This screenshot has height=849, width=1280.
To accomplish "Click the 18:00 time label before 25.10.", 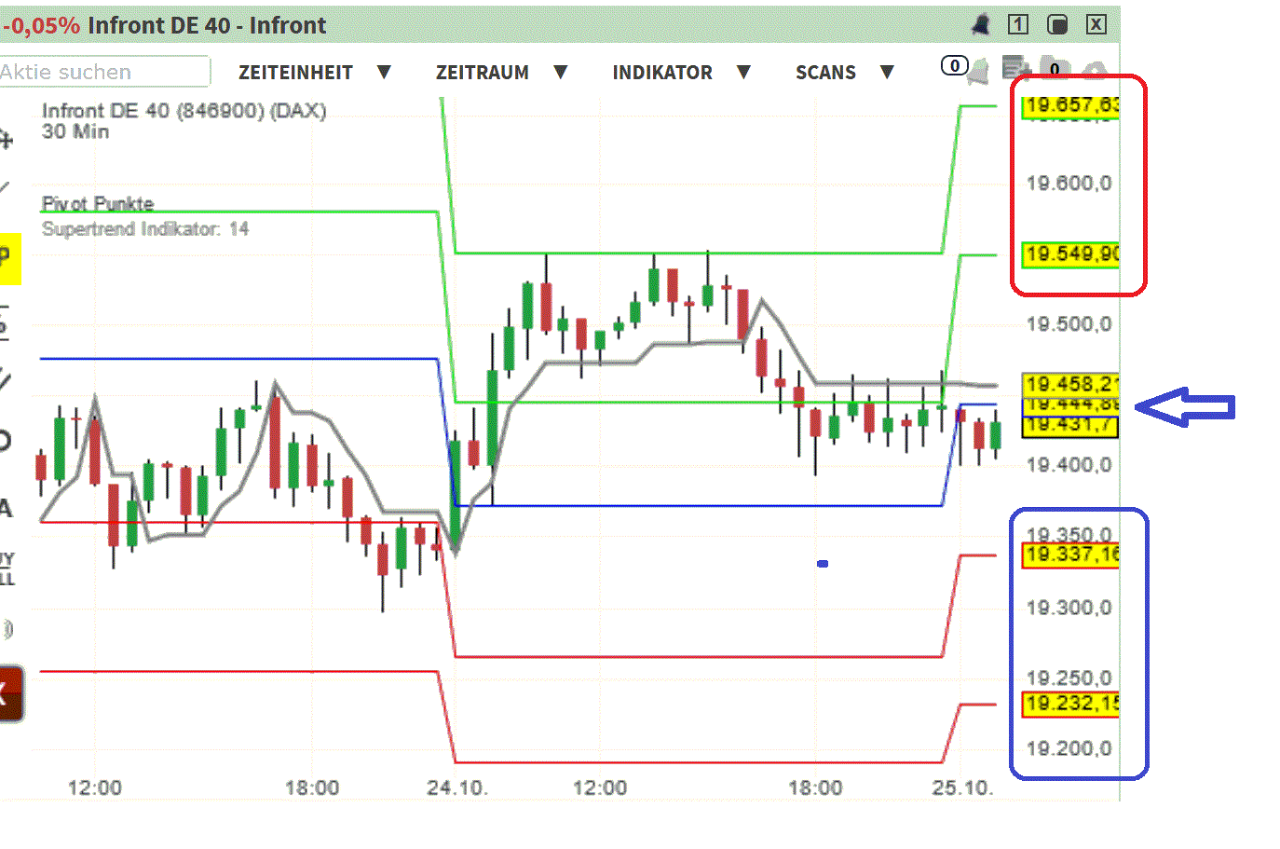I will point(815,787).
